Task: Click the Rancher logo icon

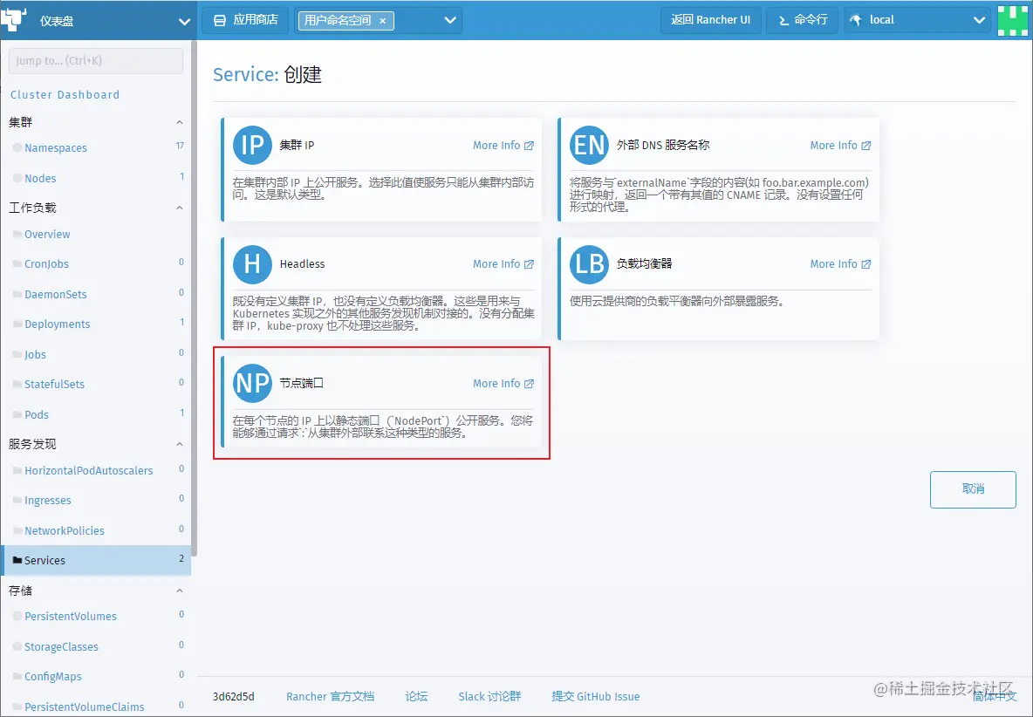Action: click(x=13, y=20)
